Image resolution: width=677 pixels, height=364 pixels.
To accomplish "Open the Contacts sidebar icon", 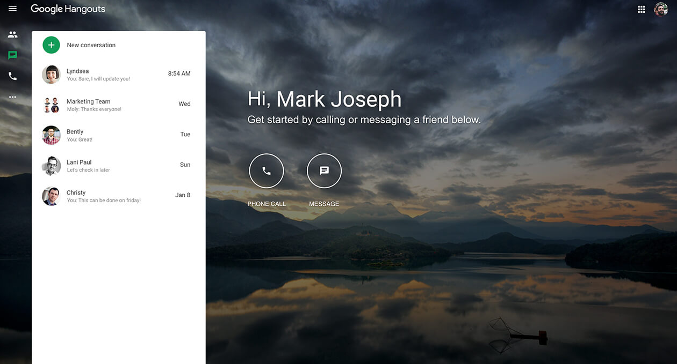I will pos(12,34).
